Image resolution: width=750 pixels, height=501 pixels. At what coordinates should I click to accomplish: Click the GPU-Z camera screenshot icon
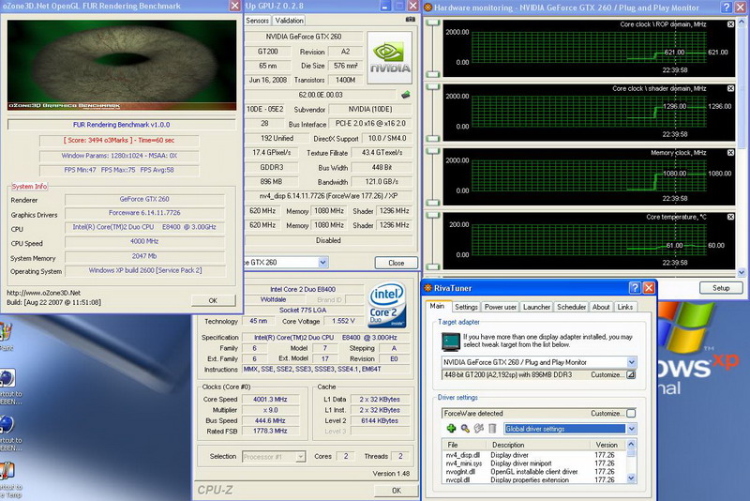(411, 20)
